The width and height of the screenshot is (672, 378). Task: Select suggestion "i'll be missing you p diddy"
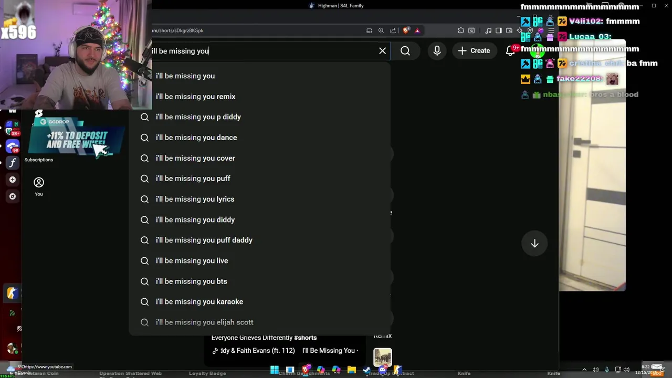(260, 117)
